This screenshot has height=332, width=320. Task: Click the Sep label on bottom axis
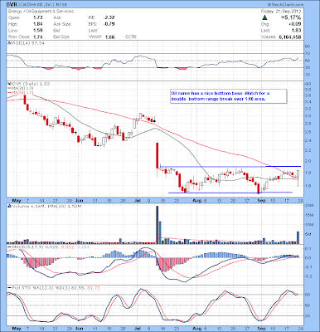261,329
